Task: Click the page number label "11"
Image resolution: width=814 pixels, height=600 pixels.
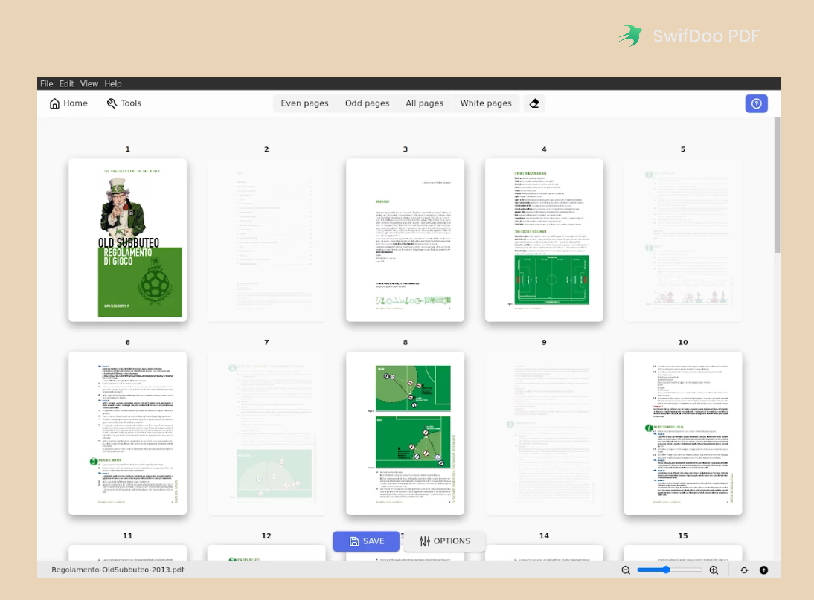Action: tap(128, 536)
